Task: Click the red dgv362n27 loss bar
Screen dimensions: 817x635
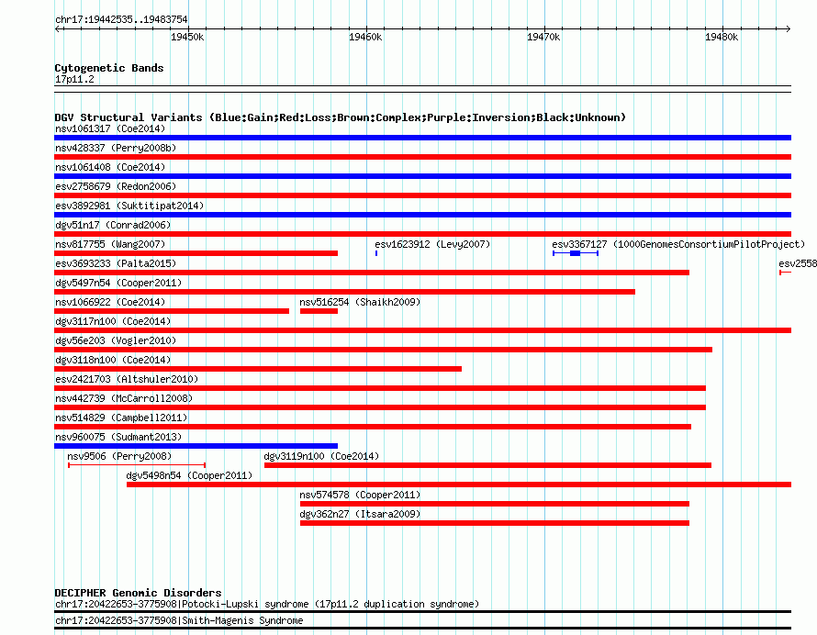Action: (x=495, y=523)
